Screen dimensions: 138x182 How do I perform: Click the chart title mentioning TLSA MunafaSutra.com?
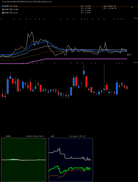click(x=27, y=2)
